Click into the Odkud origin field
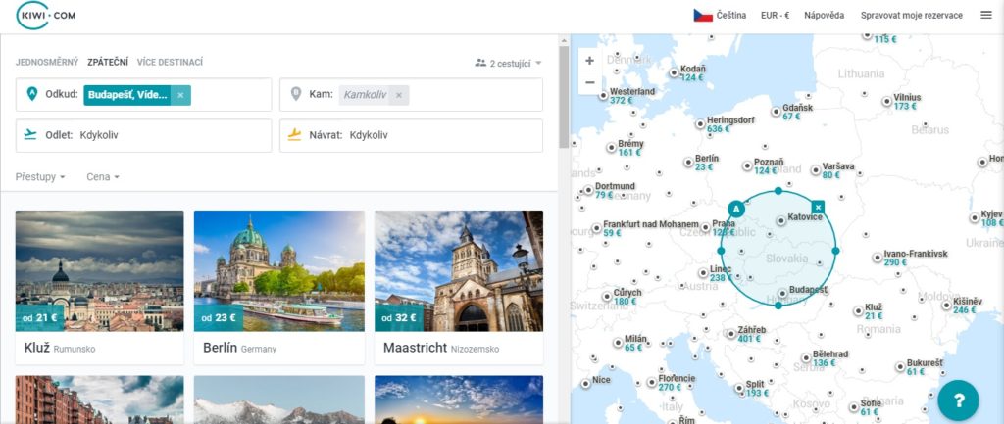 coord(143,95)
